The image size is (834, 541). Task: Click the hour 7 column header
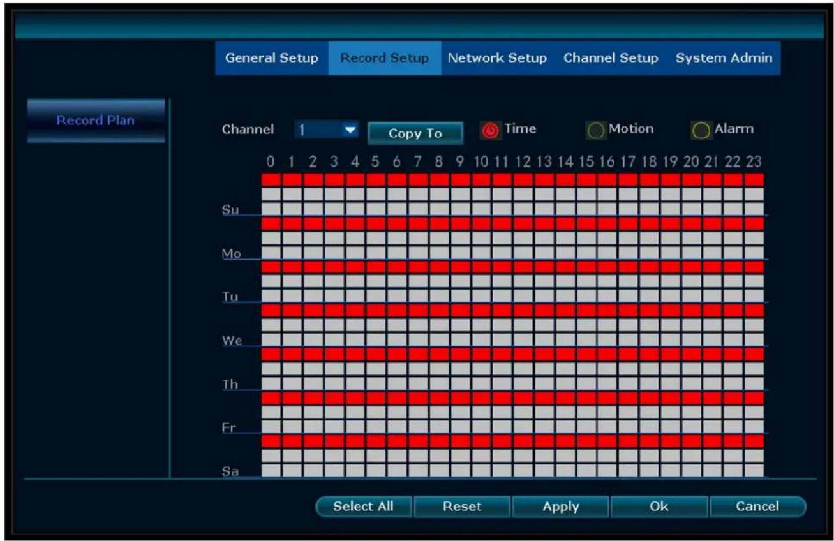tap(418, 163)
